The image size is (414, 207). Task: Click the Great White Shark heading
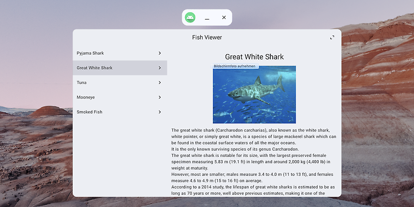coord(254,57)
